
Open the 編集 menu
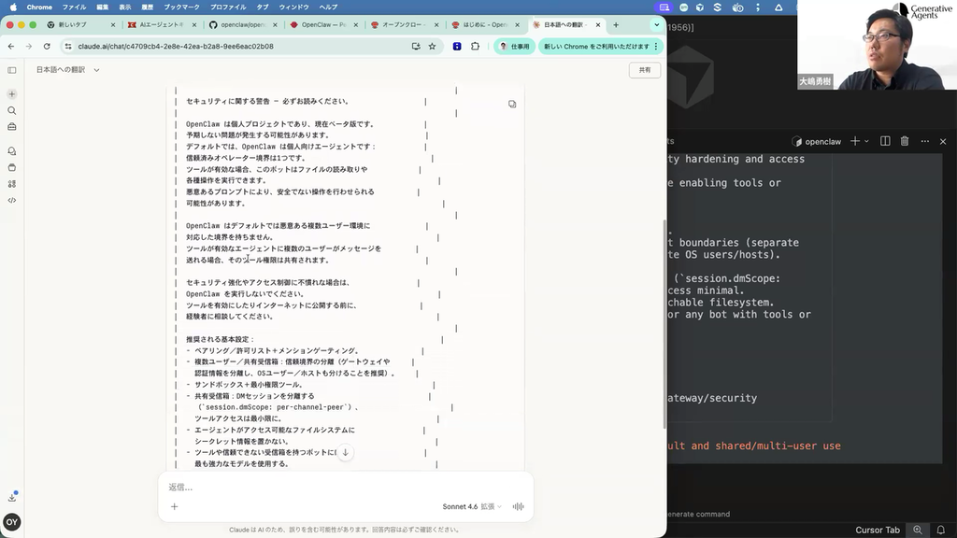(x=102, y=7)
